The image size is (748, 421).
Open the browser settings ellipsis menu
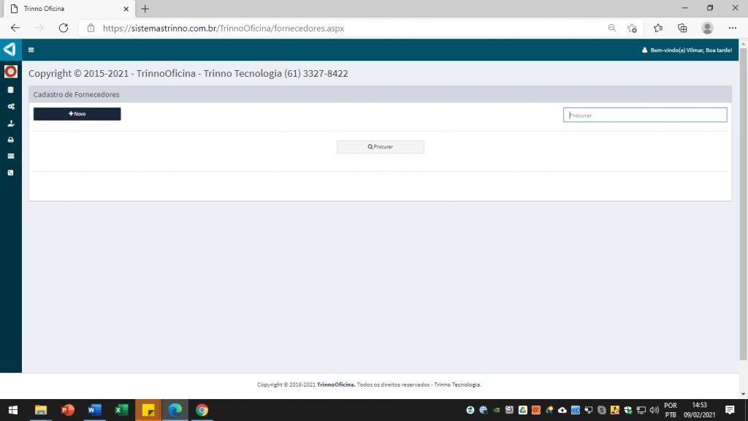point(733,29)
